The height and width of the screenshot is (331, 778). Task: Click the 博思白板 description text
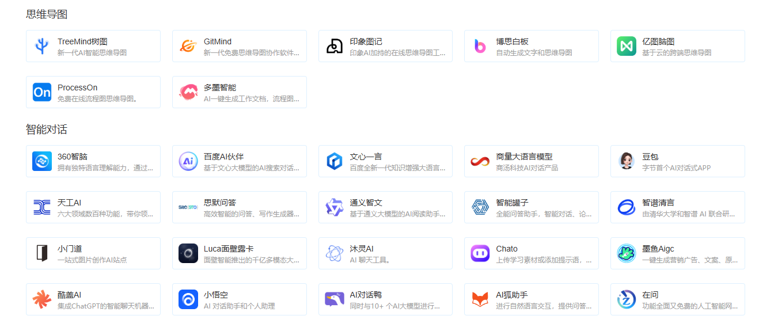click(x=534, y=53)
